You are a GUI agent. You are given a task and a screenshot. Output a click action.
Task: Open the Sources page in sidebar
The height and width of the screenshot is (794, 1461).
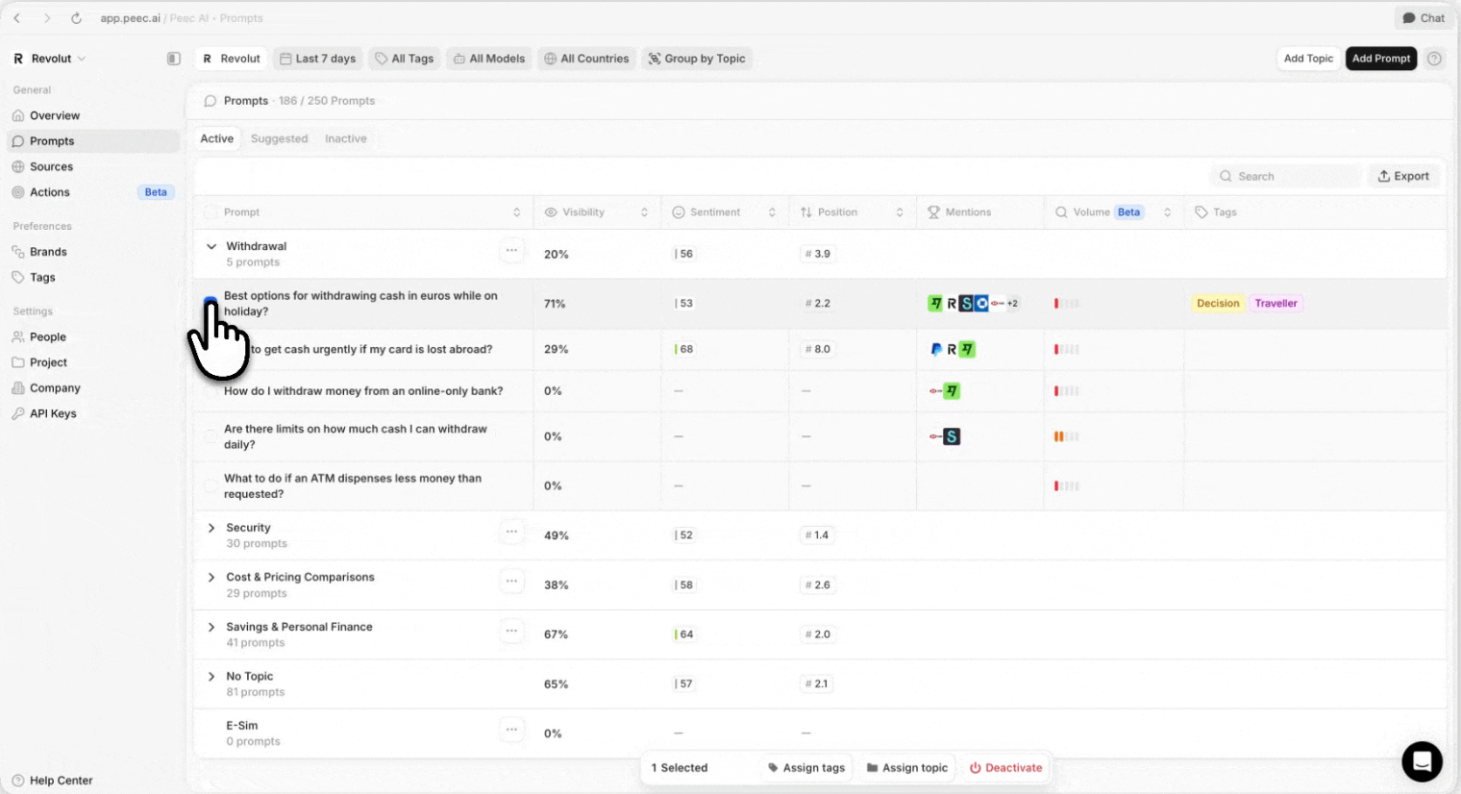point(51,166)
